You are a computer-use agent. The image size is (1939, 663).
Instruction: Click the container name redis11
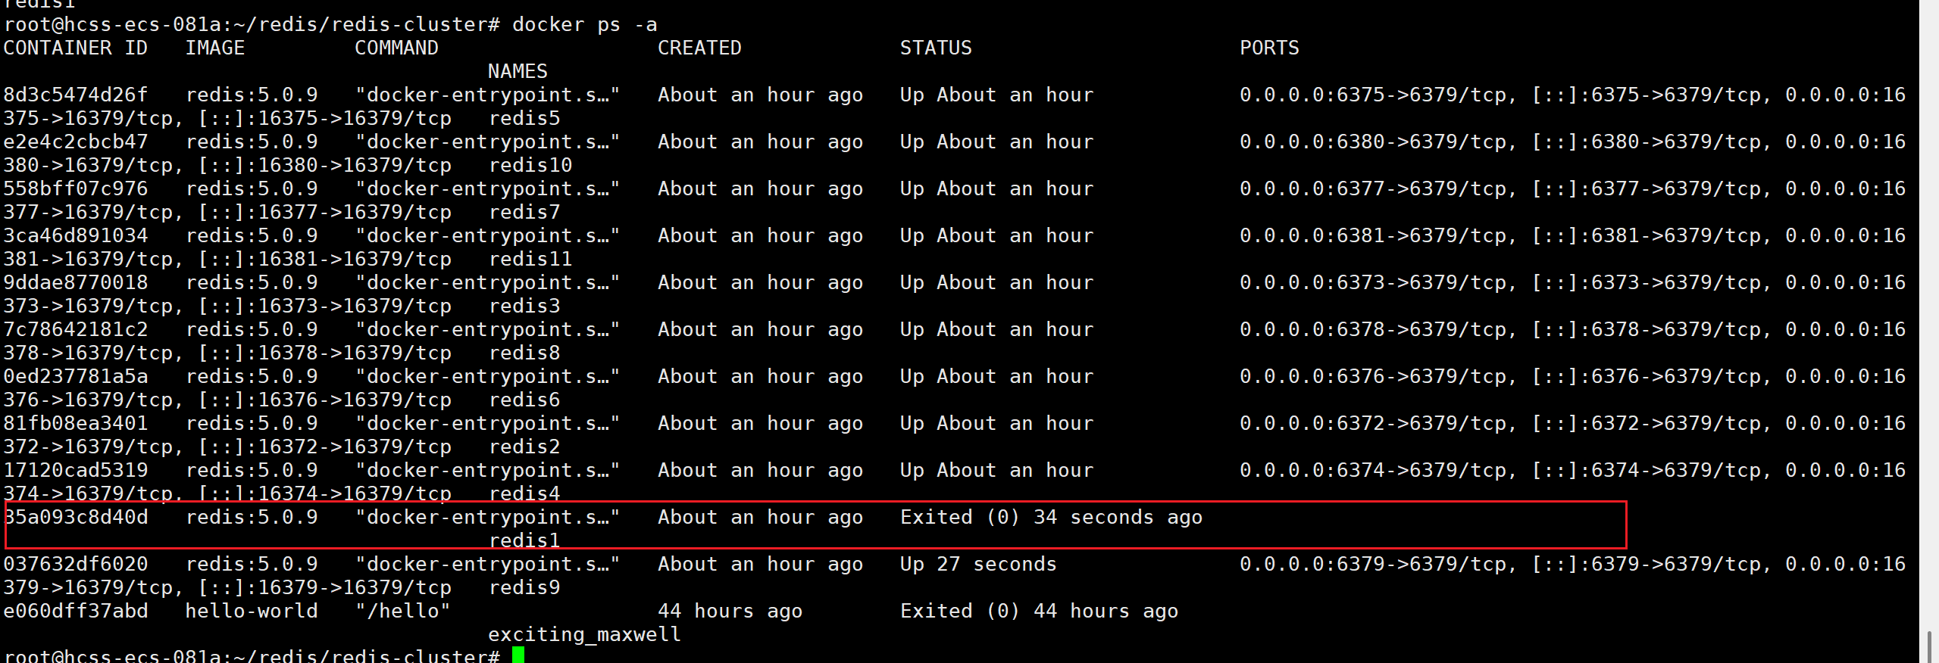530,260
